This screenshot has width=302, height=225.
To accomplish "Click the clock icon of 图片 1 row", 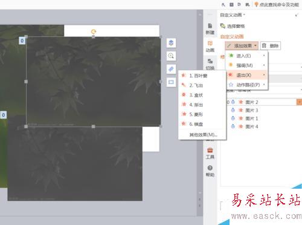I will [233, 118].
